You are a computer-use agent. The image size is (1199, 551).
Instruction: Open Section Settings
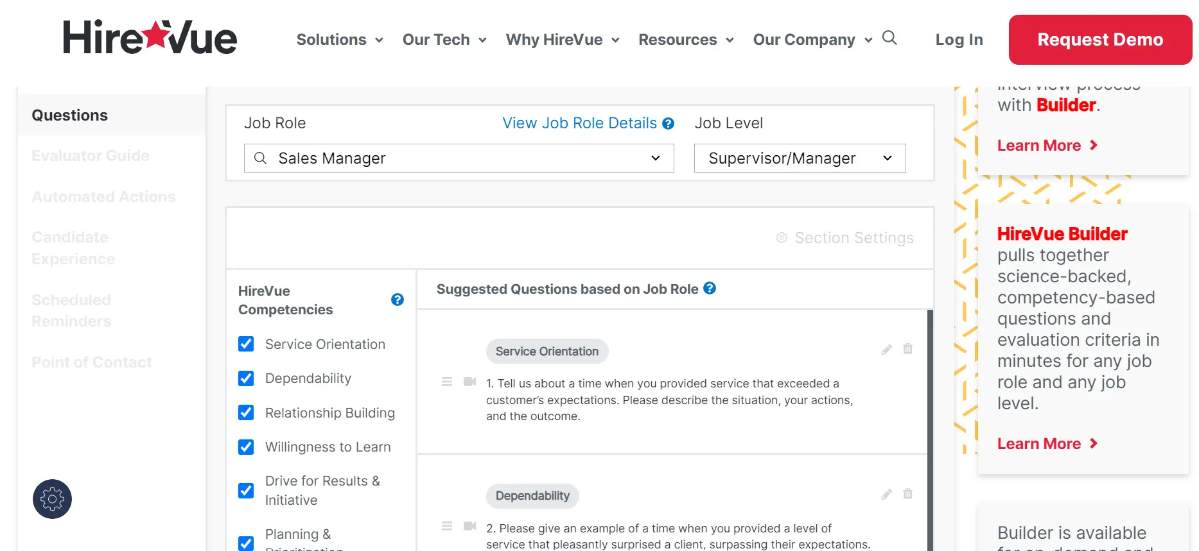pyautogui.click(x=845, y=238)
